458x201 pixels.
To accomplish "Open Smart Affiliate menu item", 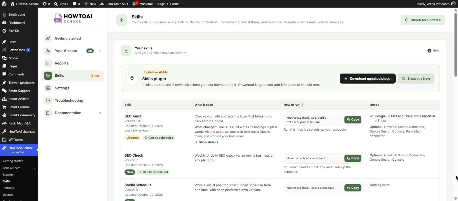I will (x=19, y=99).
